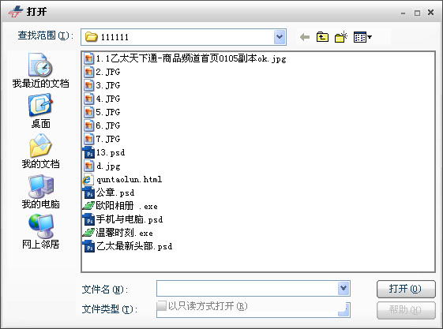The width and height of the screenshot is (443, 329).
Task: Toggle open as read-only checkbox (以只读方式打开)
Action: pyautogui.click(x=161, y=305)
